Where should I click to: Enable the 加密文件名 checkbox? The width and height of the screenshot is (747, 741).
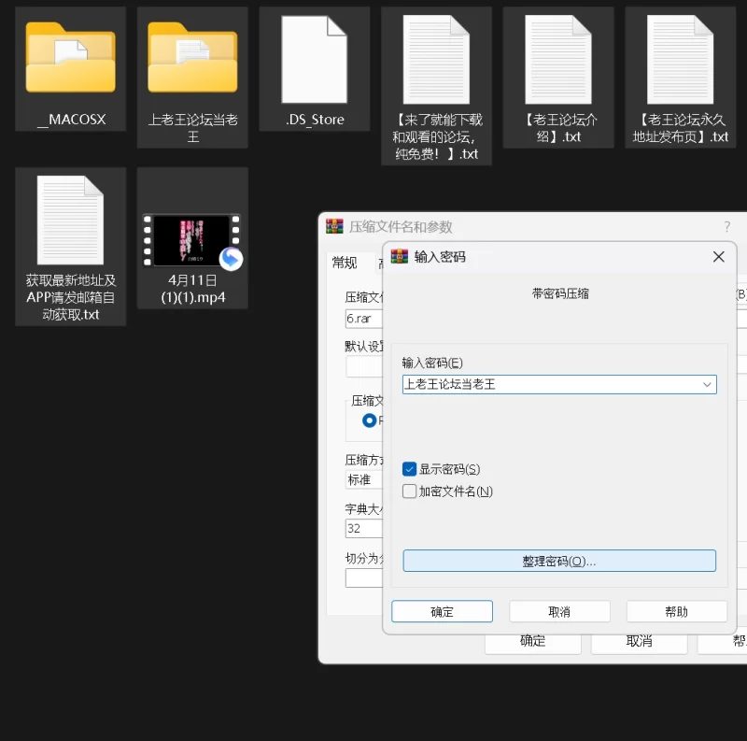click(409, 492)
